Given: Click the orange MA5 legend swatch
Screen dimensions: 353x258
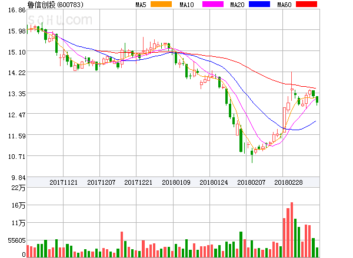Looking at the screenshot, I should 161,4.
